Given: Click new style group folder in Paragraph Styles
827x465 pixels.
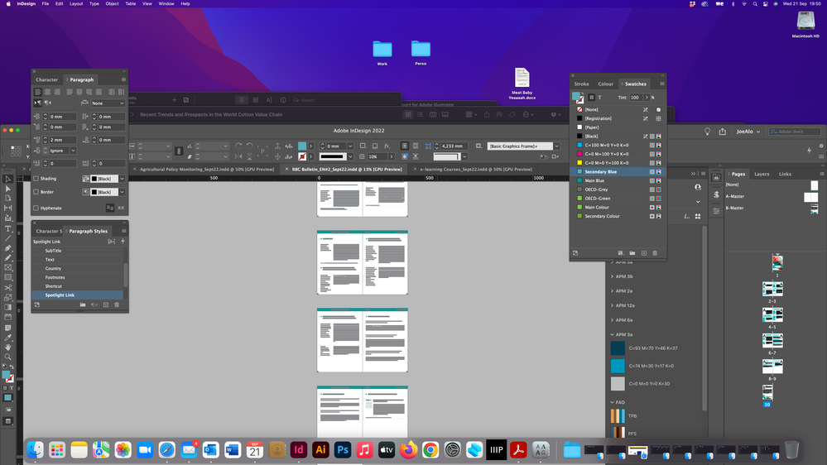Looking at the screenshot, I should coord(83,304).
